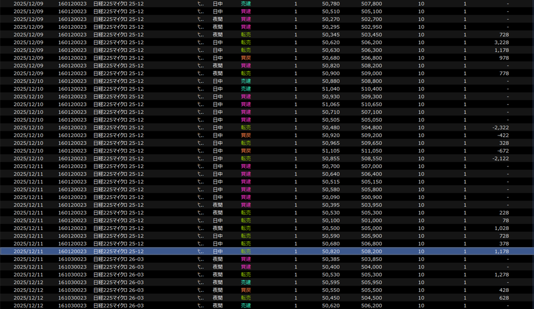The image size is (534, 309).
Task: Click the 買戻 label with profit 978
Action: click(246, 58)
